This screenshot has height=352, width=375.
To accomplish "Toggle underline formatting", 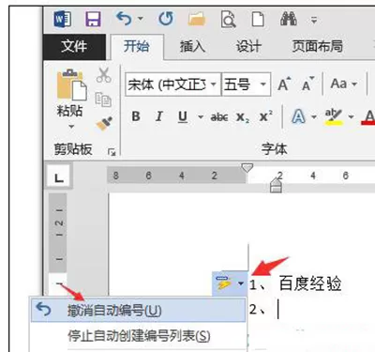I will [183, 117].
